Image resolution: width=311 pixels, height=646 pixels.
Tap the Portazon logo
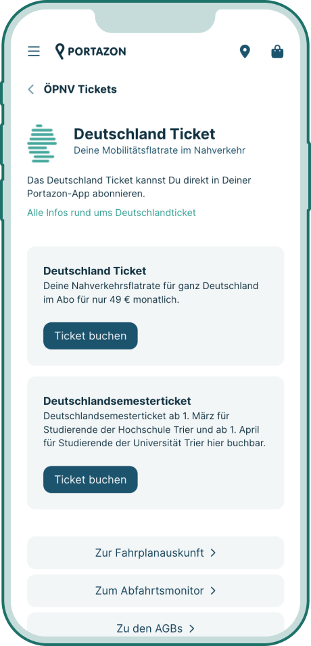click(91, 51)
